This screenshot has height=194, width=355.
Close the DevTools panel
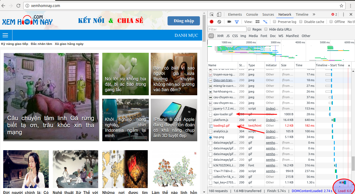351,15
